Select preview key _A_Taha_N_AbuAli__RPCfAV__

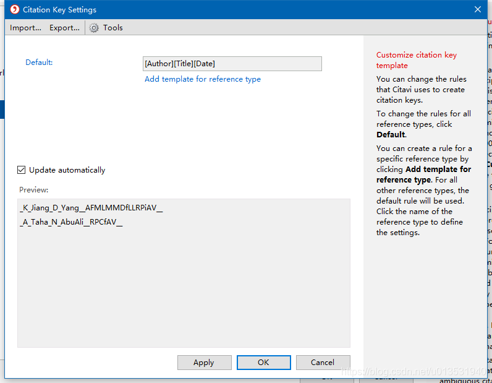point(71,222)
